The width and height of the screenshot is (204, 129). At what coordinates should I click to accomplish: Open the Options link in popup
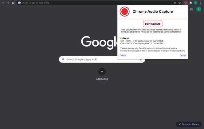[x=123, y=55]
